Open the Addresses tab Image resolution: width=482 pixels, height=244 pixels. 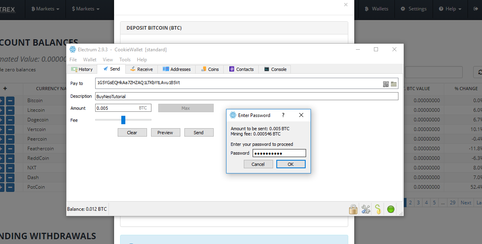click(x=176, y=69)
